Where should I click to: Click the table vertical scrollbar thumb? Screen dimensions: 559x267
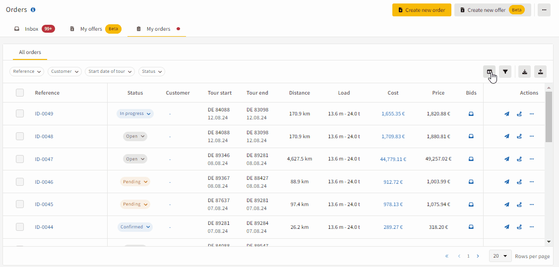(549, 116)
